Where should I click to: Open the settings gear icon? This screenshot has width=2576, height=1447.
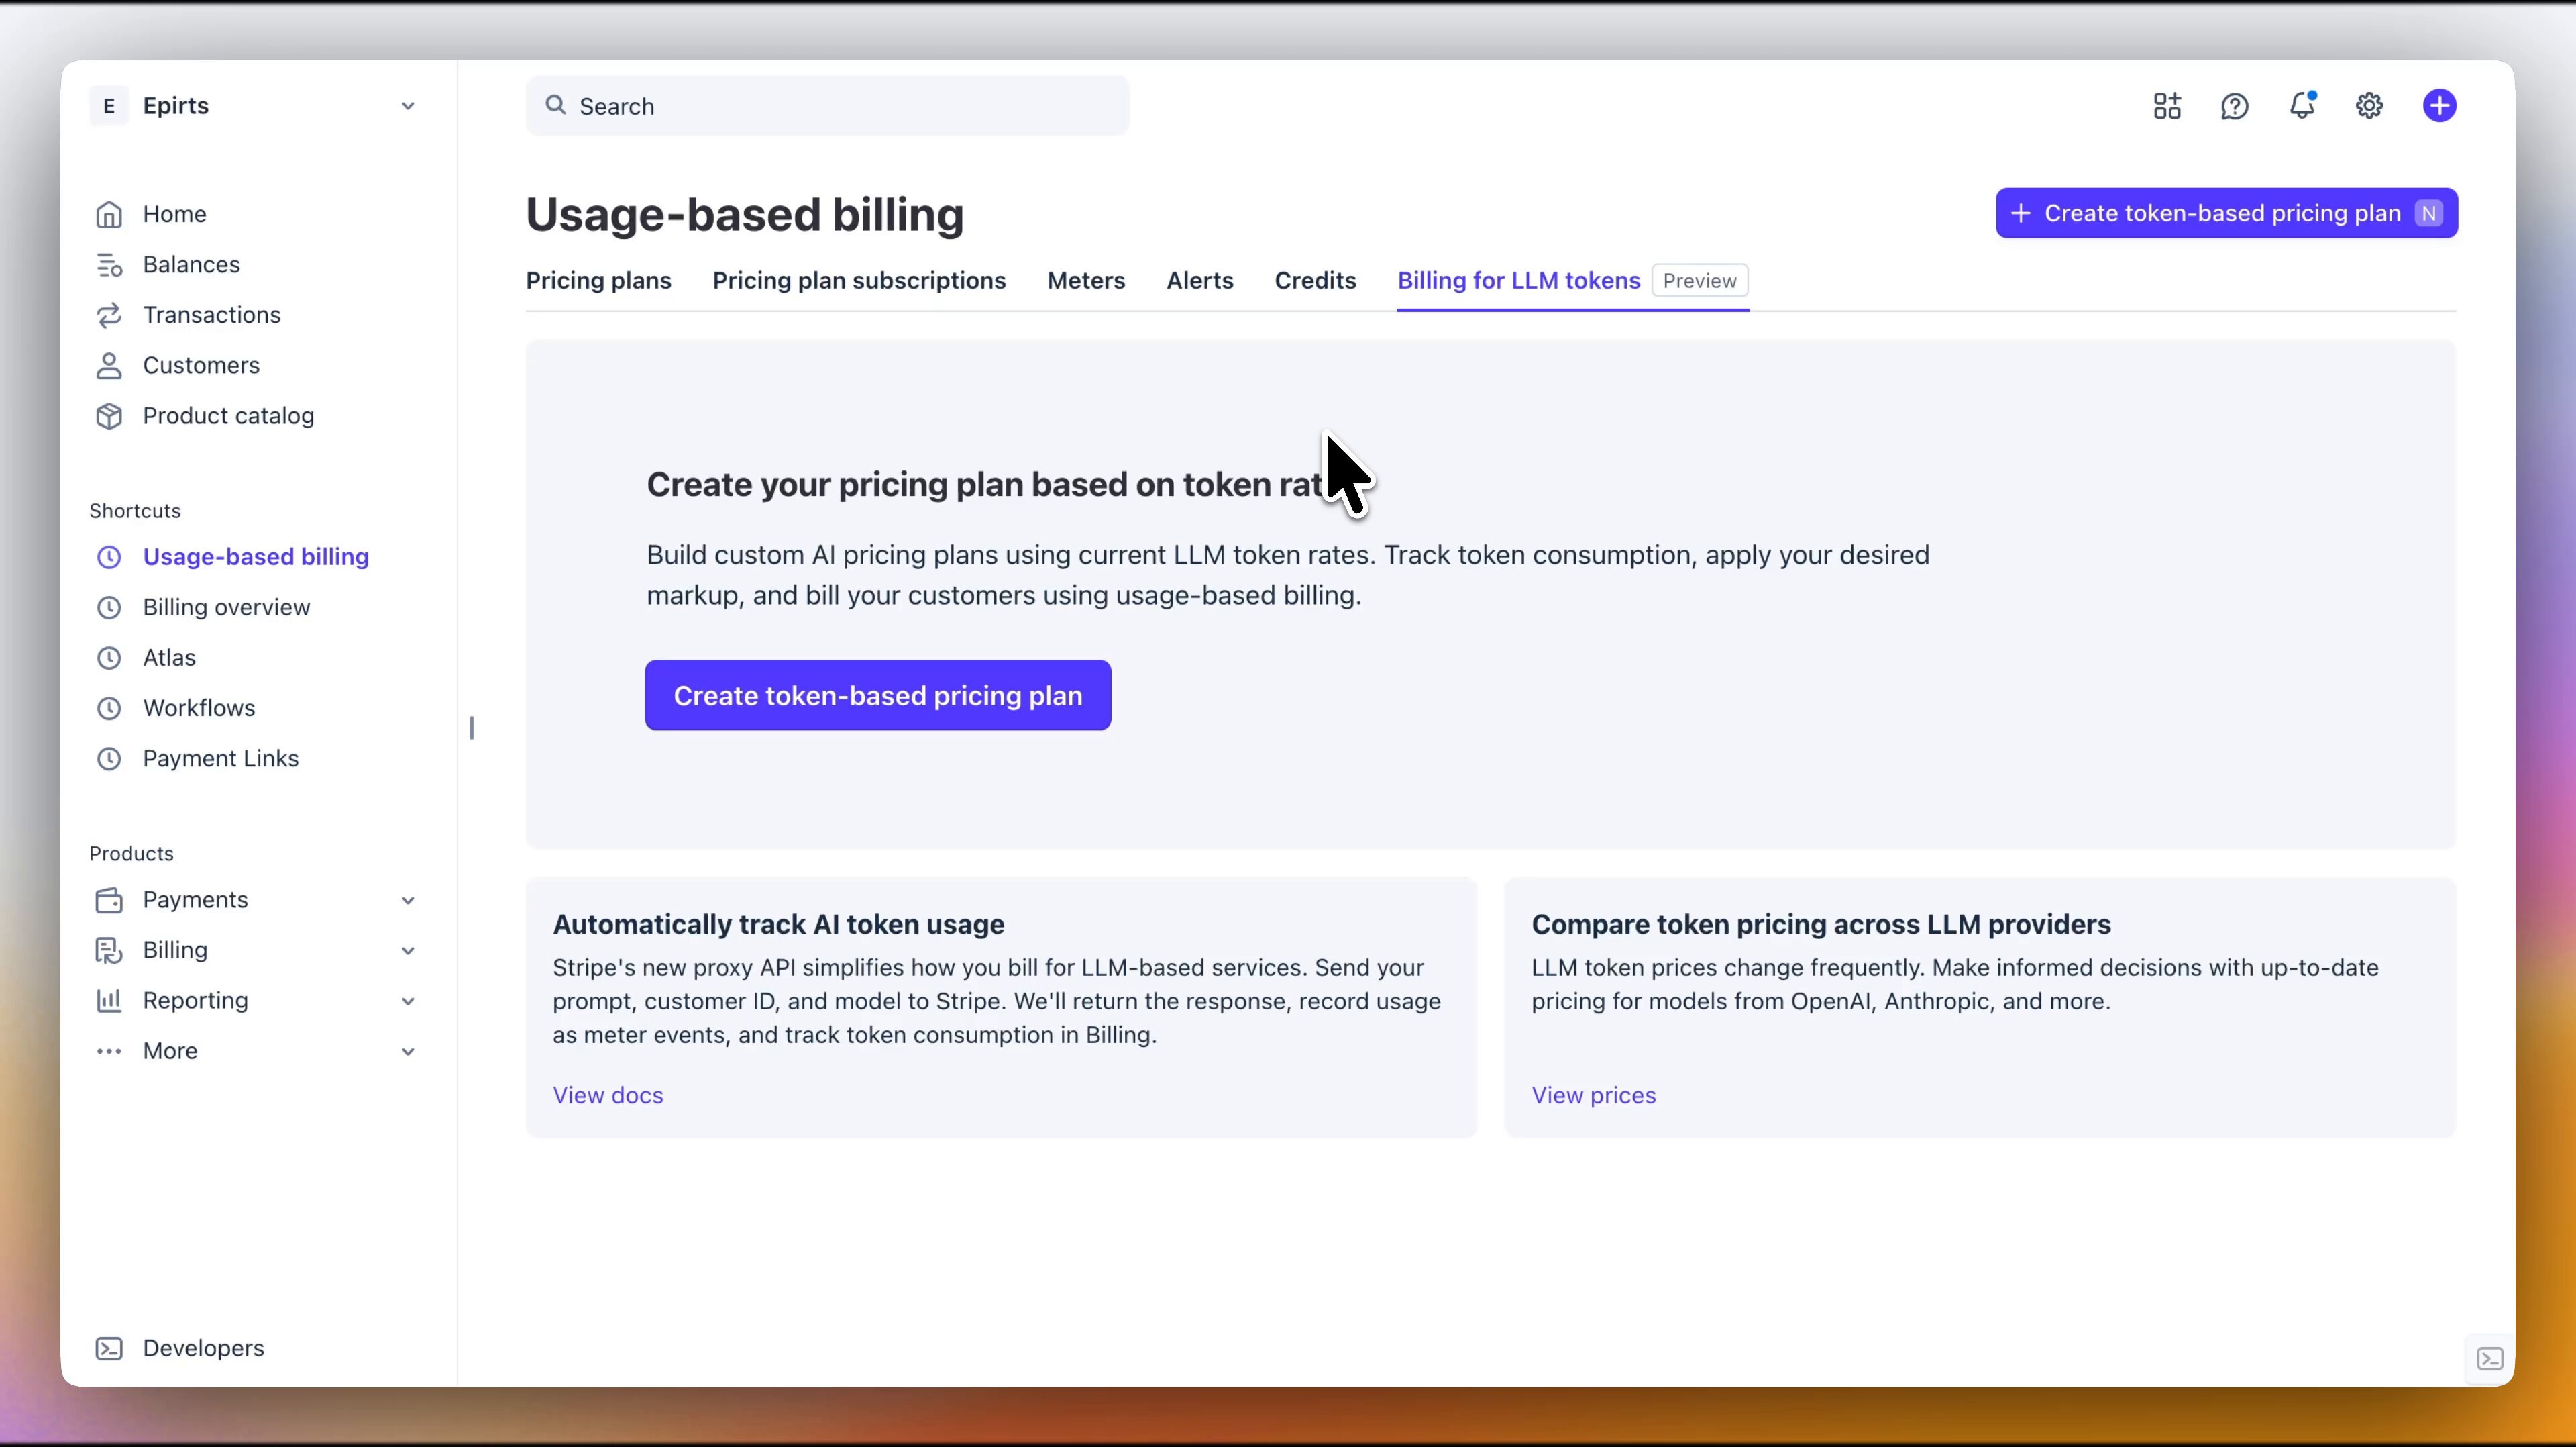[2369, 106]
